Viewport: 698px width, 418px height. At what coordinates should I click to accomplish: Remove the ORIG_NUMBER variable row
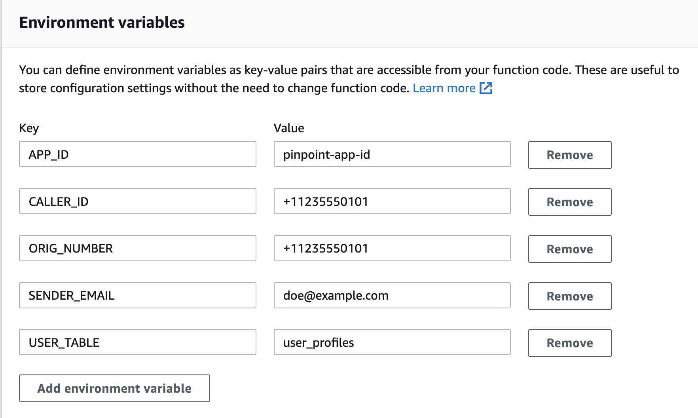[569, 249]
